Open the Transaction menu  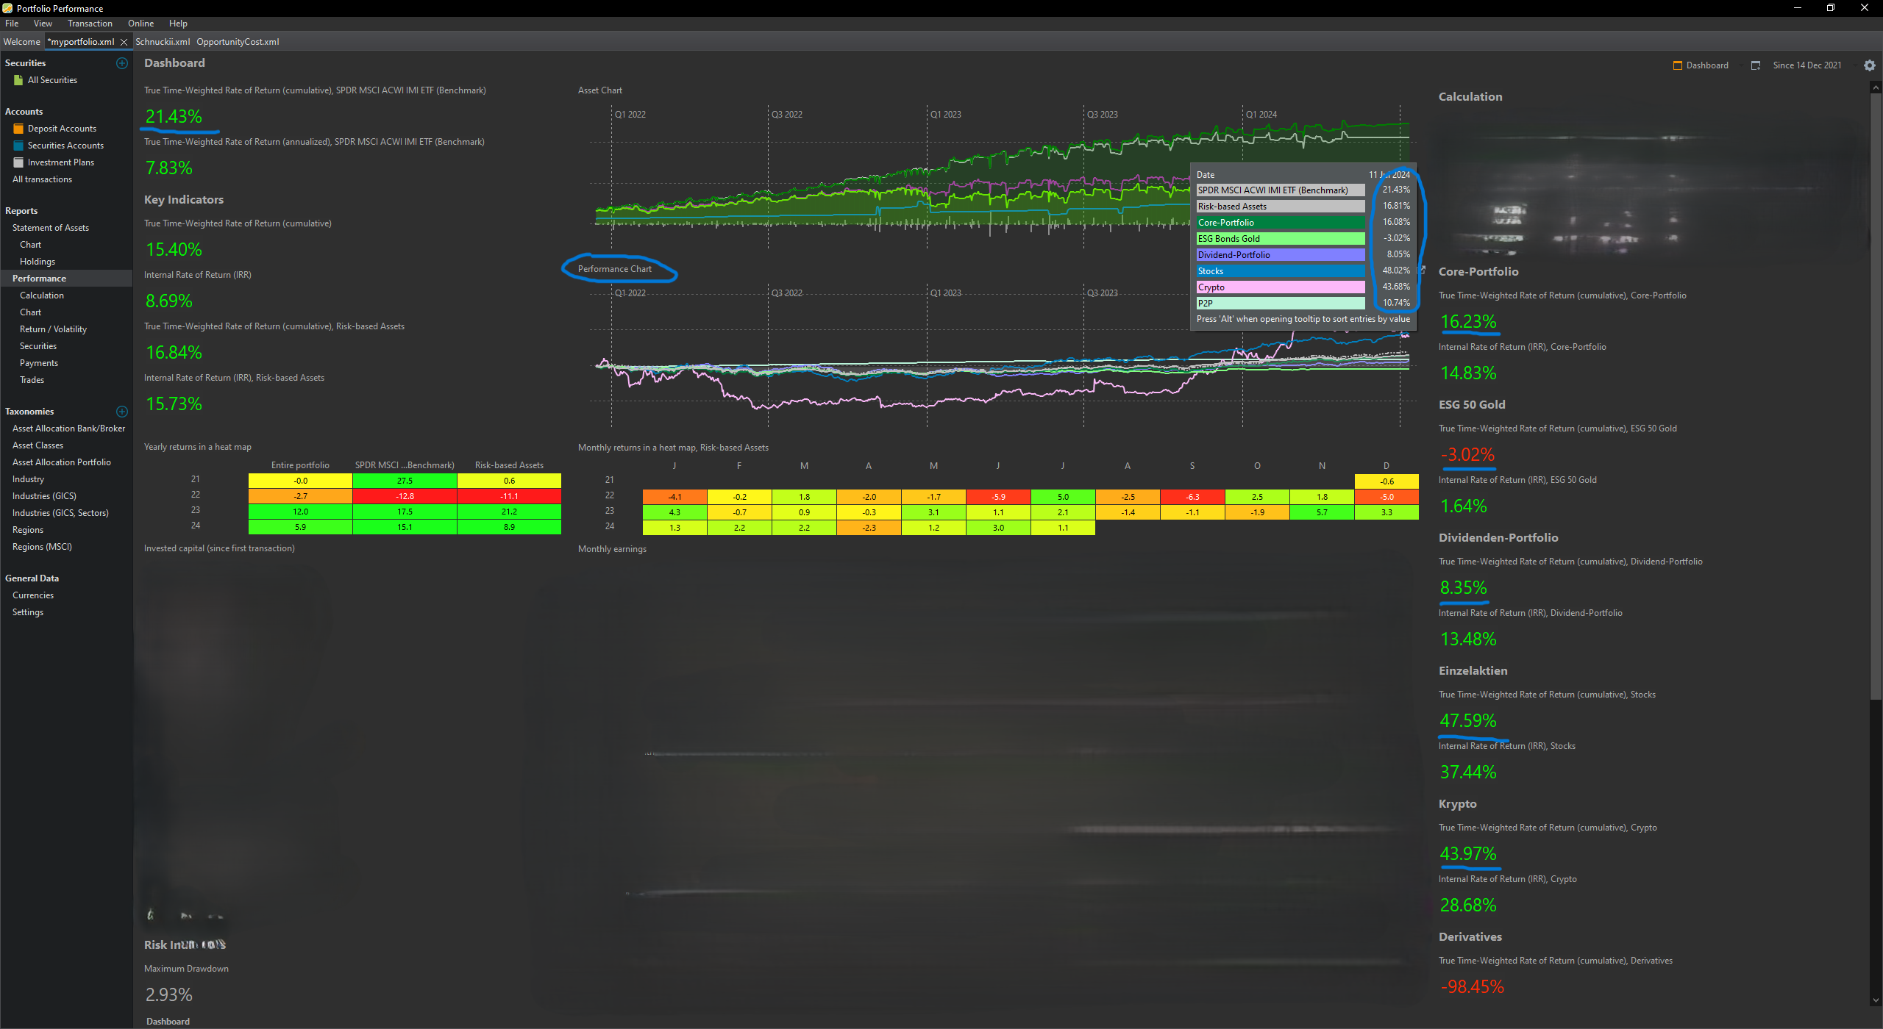coord(90,24)
